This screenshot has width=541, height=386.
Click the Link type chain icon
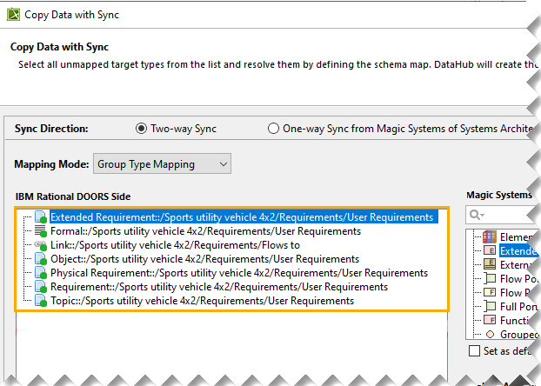(41, 245)
